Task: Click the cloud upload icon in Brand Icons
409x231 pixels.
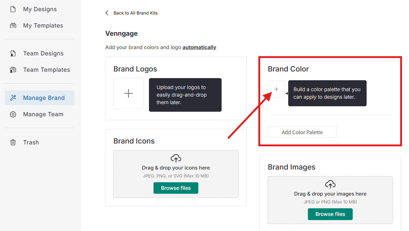Action: [176, 158]
